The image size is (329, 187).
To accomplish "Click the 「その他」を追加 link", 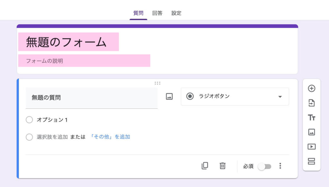I will (x=110, y=137).
